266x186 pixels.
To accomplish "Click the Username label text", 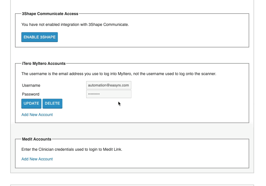I will [x=31, y=85].
